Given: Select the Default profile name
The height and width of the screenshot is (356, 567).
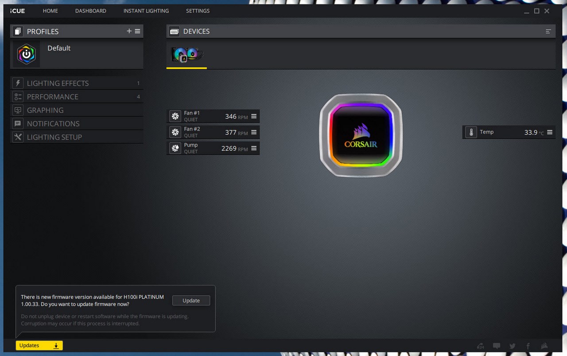Looking at the screenshot, I should coord(59,48).
